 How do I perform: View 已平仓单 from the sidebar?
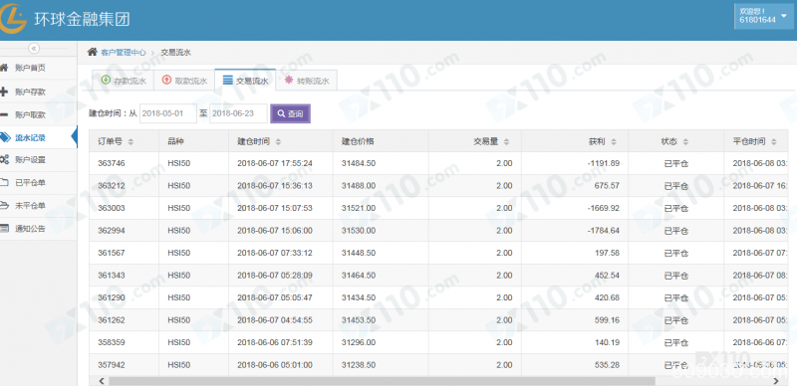click(38, 182)
